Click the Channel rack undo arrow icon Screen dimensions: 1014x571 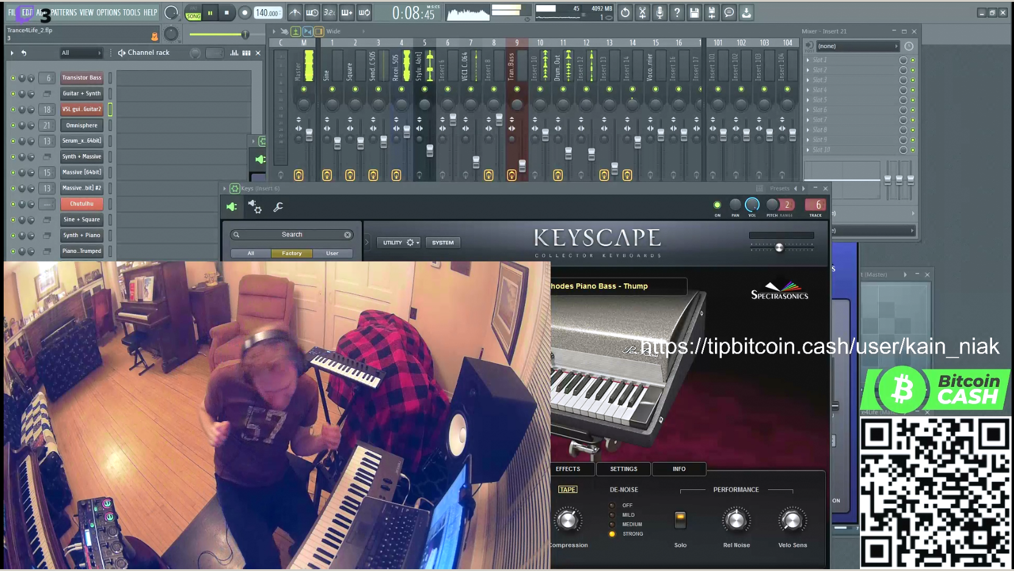pos(24,53)
